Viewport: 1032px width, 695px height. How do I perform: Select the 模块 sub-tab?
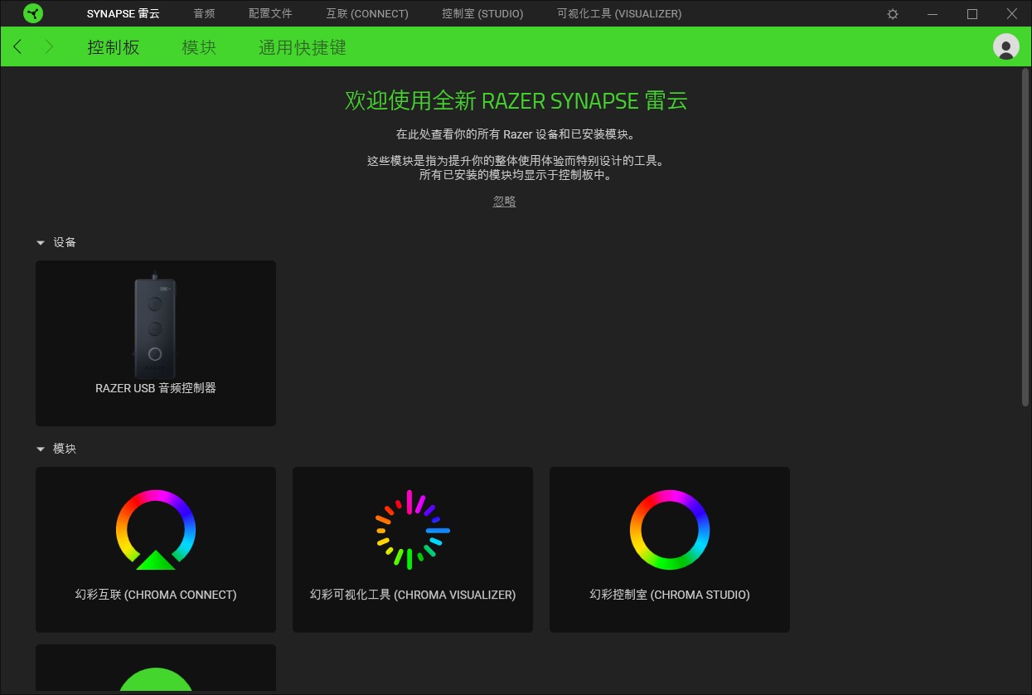coord(199,47)
